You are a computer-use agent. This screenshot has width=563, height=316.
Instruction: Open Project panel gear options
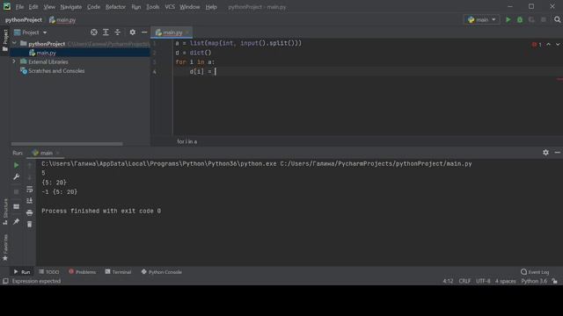click(x=133, y=32)
